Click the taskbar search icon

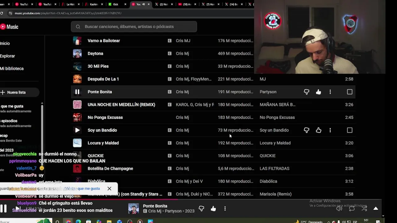tap(57, 221)
